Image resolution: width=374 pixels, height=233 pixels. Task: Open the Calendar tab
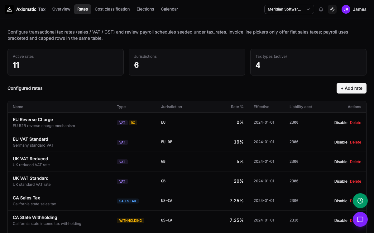click(x=170, y=9)
